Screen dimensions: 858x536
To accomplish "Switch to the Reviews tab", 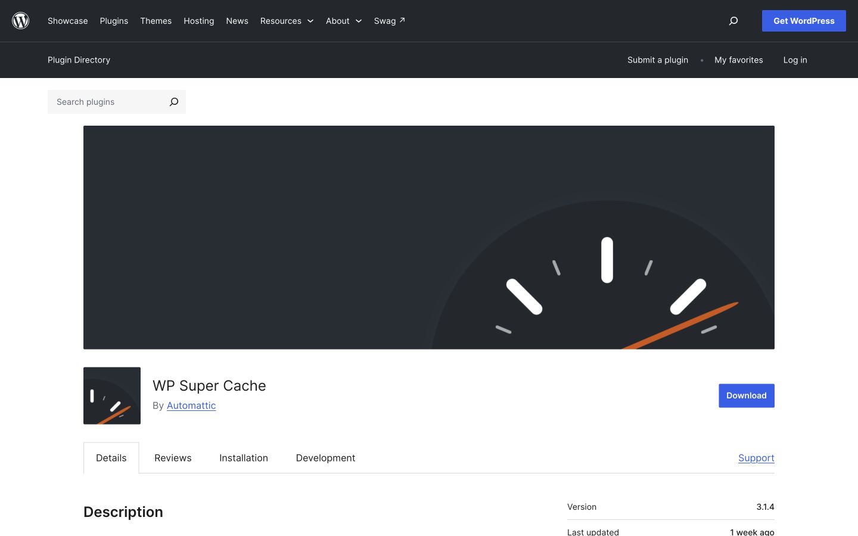I will pos(173,458).
